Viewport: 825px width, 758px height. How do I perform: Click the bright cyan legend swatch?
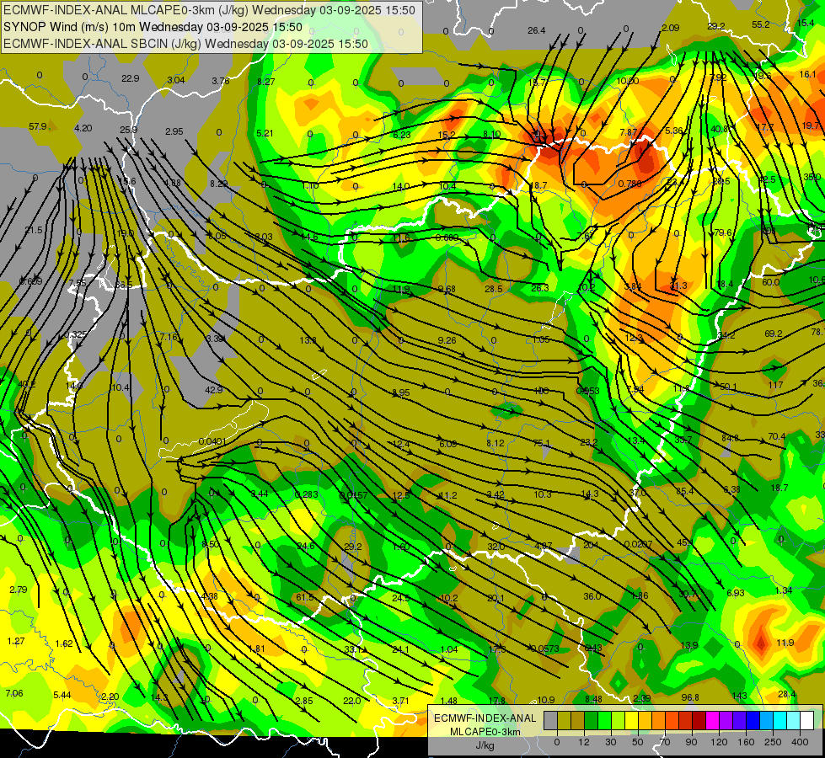pyautogui.click(x=779, y=720)
